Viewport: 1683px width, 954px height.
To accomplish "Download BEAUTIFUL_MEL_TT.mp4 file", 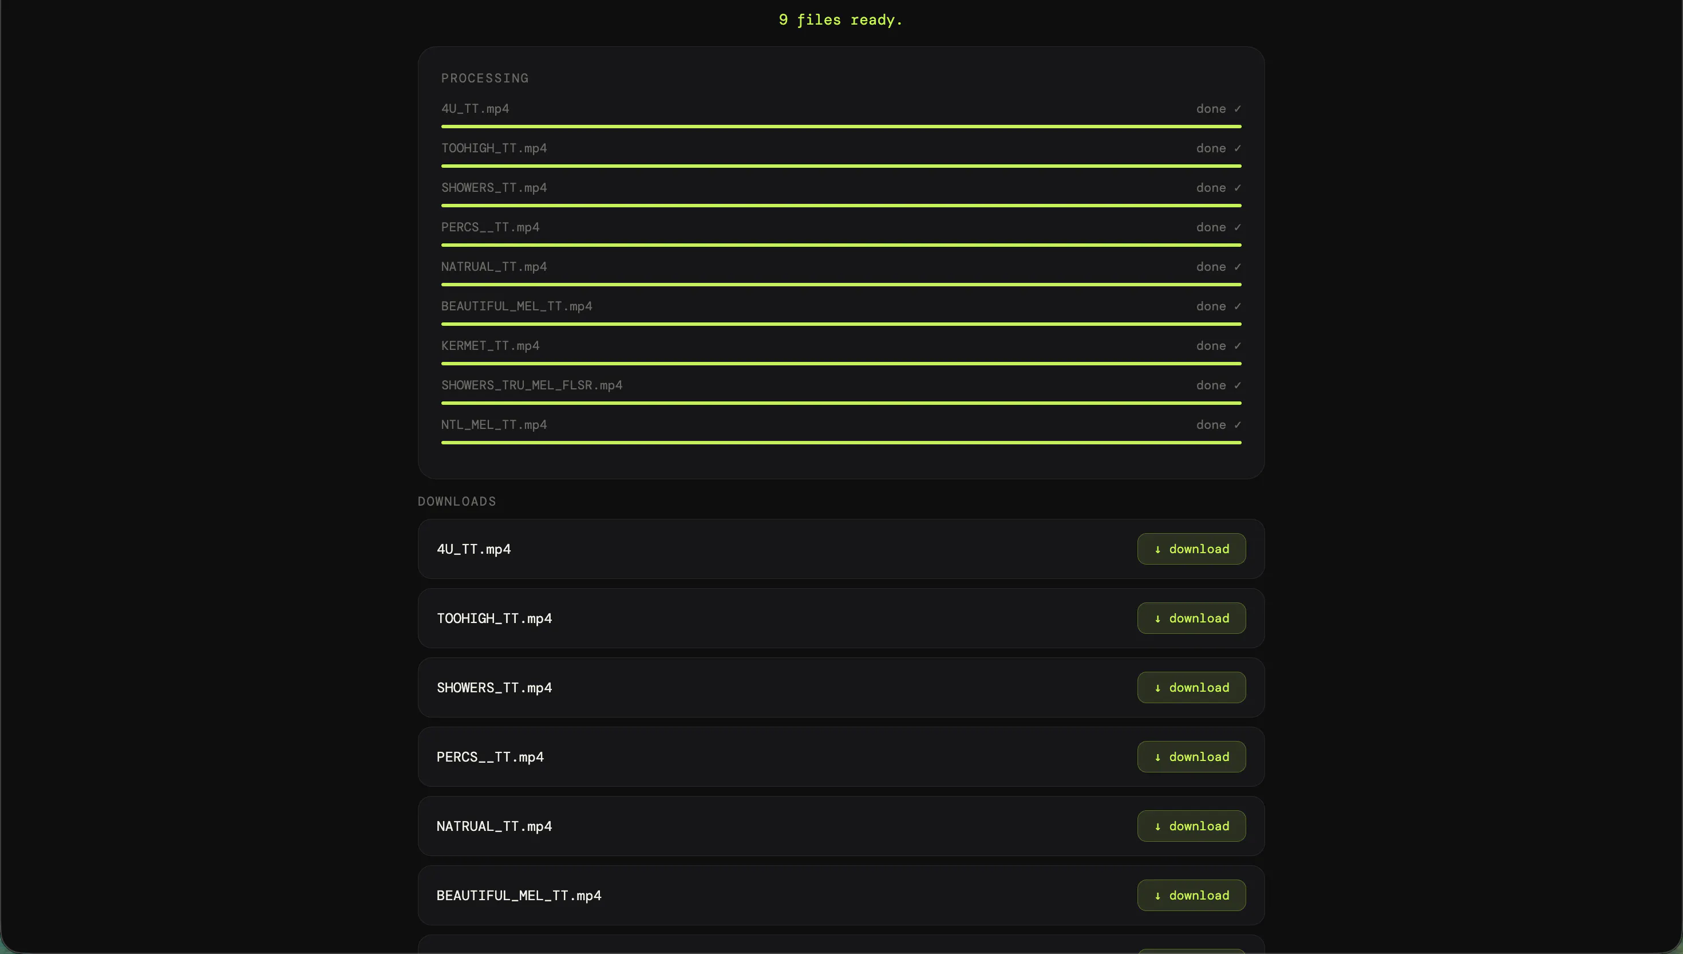I will (x=1191, y=895).
